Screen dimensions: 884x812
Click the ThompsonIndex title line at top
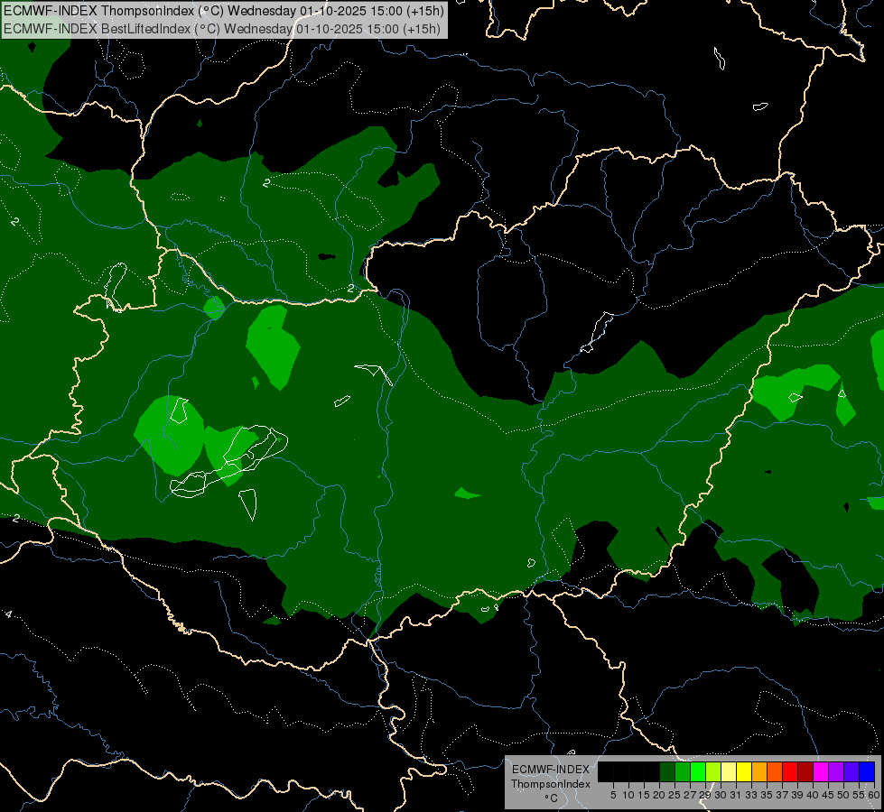(x=224, y=11)
